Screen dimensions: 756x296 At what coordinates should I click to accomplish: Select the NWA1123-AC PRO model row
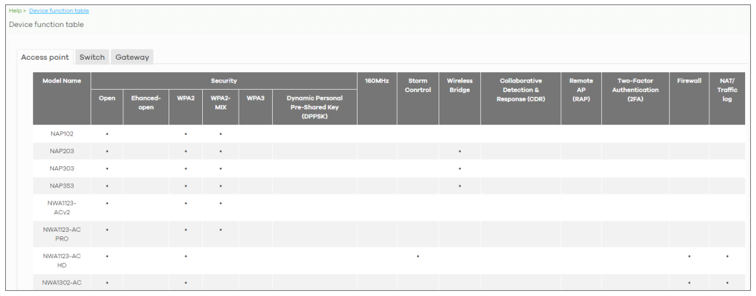click(x=61, y=234)
